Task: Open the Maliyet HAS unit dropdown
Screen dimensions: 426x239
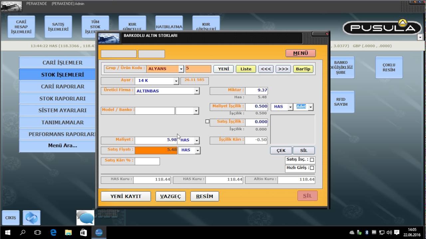Action: coord(197,140)
